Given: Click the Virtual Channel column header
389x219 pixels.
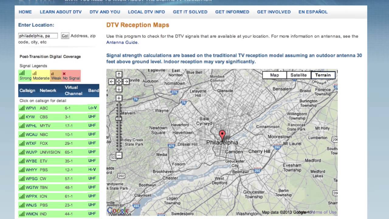Looking at the screenshot, I should [73, 90].
